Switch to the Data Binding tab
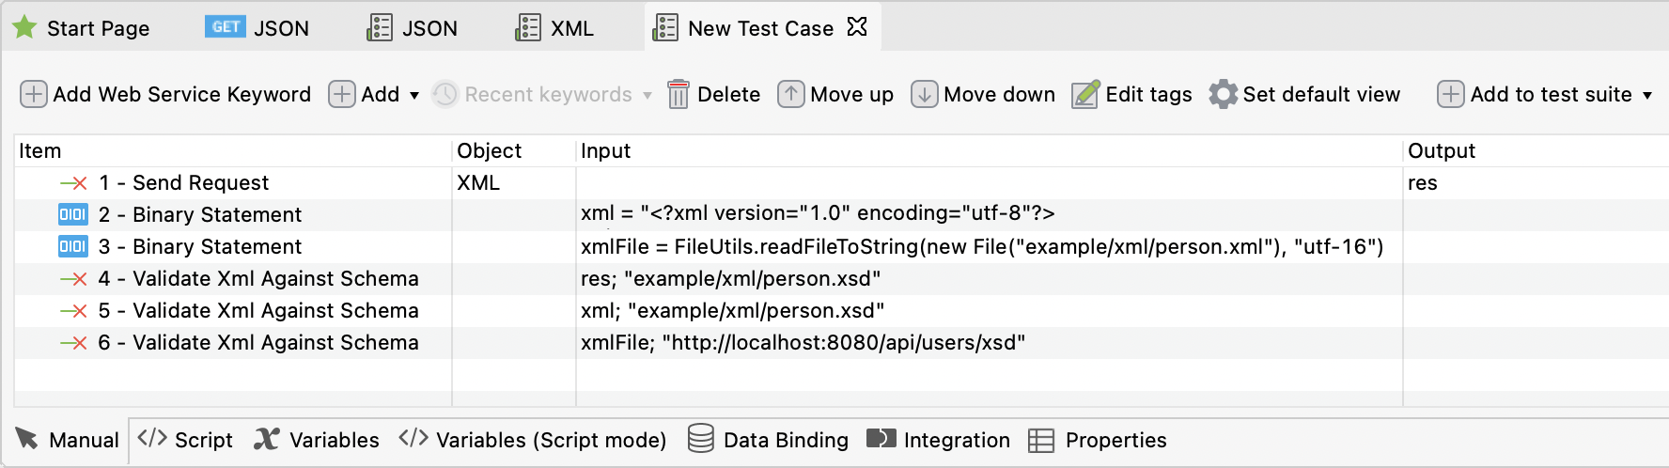This screenshot has width=1669, height=468. point(768,440)
